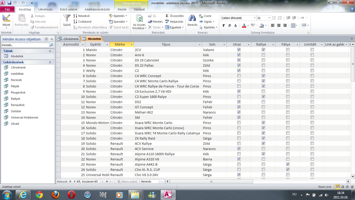Expand the font size dropdown
The height and width of the screenshot is (200, 355).
269,18
